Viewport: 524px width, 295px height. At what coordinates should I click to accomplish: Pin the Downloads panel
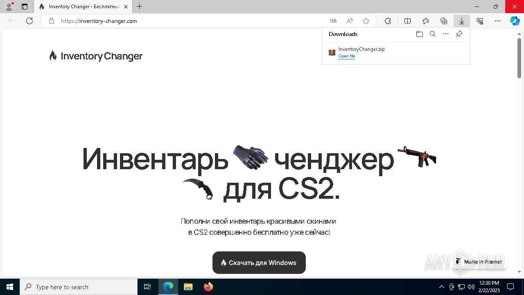coord(459,34)
